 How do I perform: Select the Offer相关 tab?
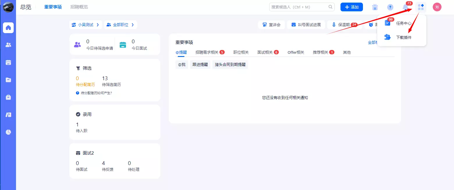296,52
